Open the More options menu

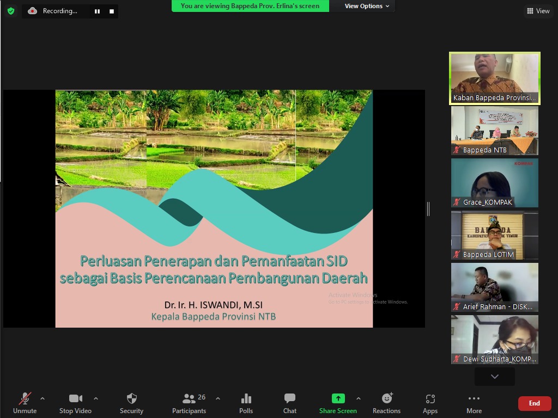474,403
